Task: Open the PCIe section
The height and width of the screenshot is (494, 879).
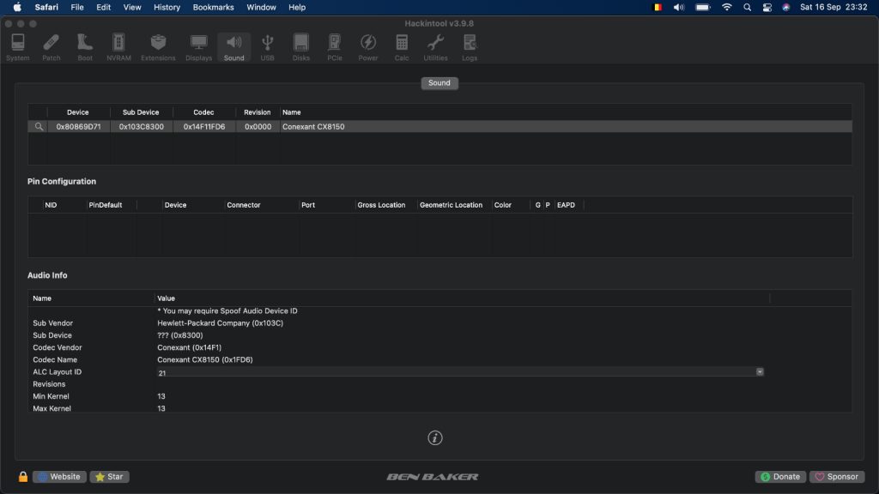Action: (x=335, y=47)
